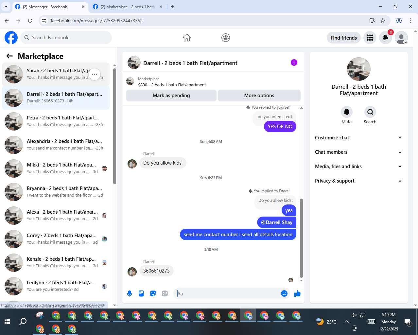Open Petra 2 beds conversation
This screenshot has height=335, width=418.
[x=56, y=121]
